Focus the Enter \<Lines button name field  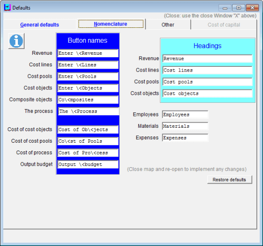tap(88, 65)
